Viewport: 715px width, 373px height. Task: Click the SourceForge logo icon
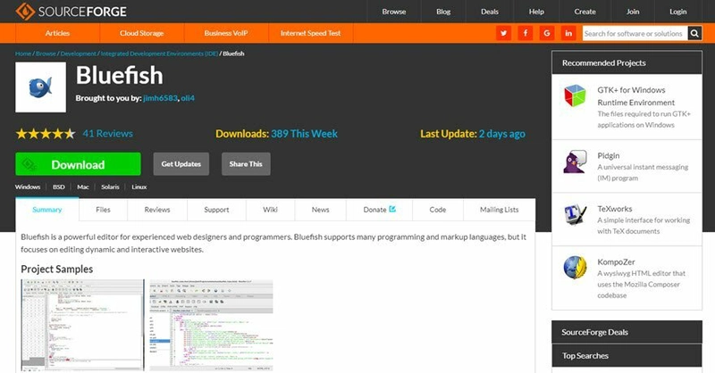(25, 12)
